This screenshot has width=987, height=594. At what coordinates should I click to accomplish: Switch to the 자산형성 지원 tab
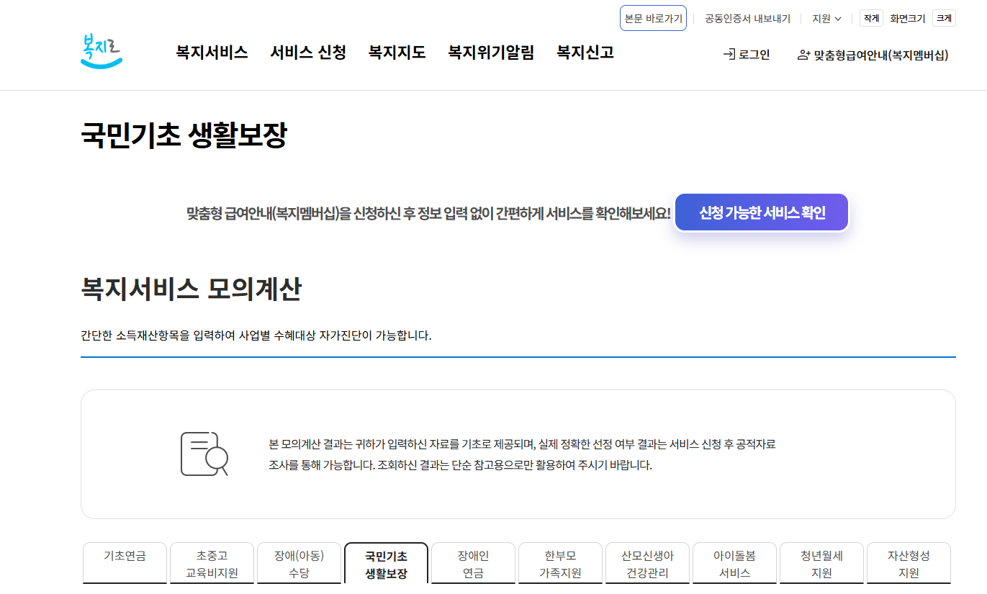[x=909, y=562]
